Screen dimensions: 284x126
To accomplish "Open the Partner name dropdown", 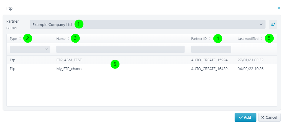I will [x=147, y=24].
